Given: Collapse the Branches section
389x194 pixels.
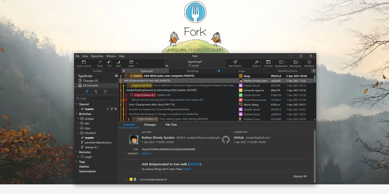Looking at the screenshot, I should tap(77, 114).
